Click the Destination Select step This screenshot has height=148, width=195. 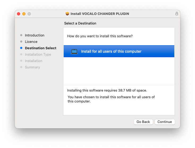click(41, 48)
